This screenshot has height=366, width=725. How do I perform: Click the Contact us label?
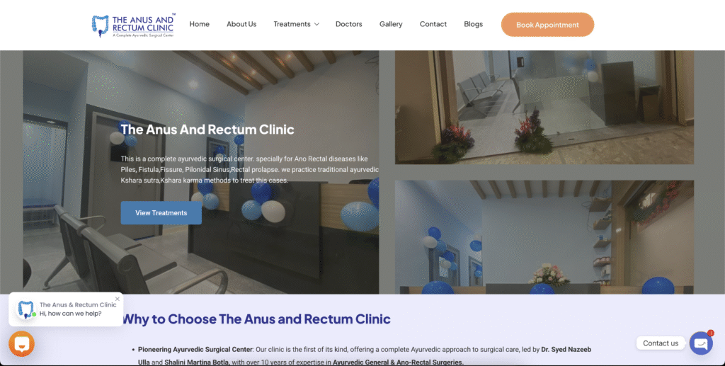661,343
